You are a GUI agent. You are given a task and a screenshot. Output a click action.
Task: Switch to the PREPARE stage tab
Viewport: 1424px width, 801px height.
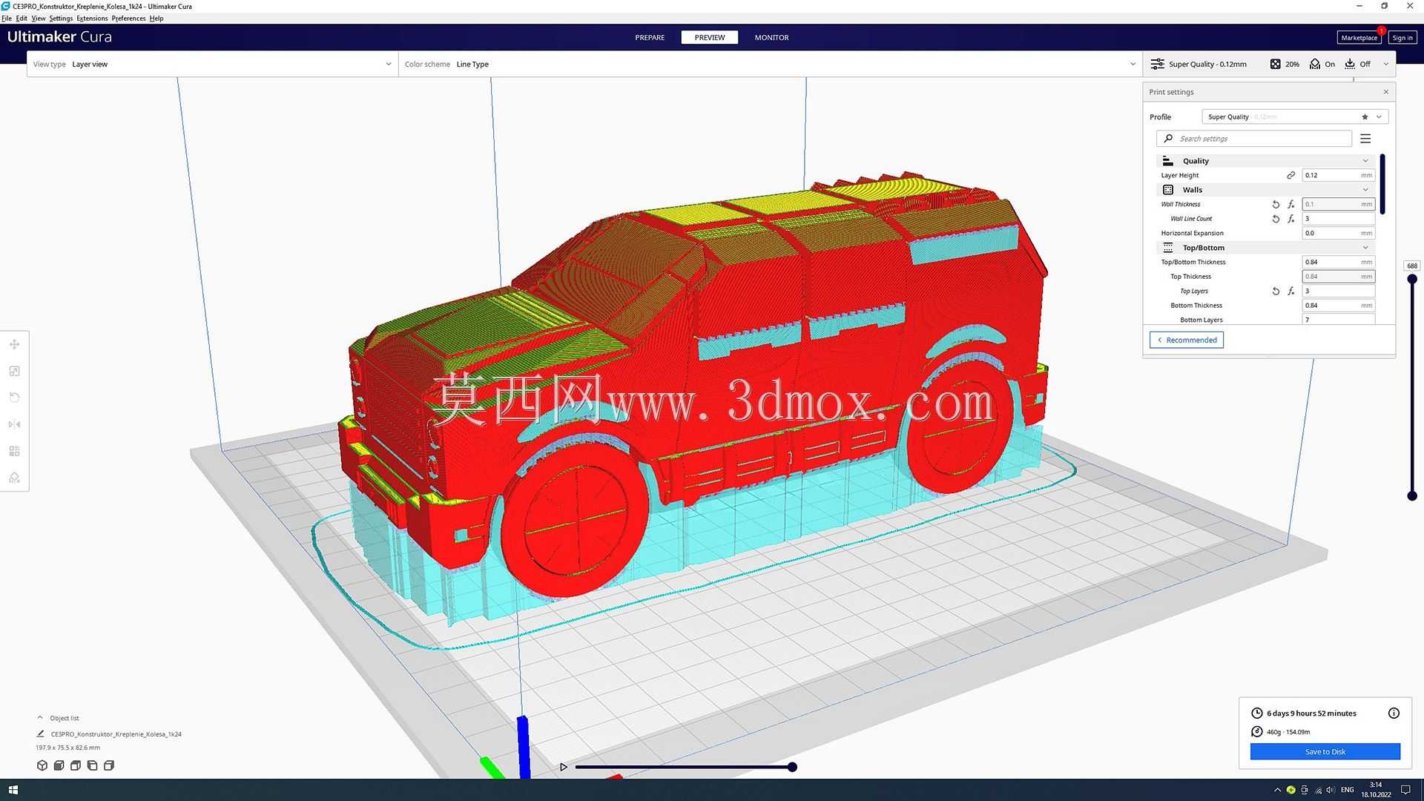(x=650, y=37)
